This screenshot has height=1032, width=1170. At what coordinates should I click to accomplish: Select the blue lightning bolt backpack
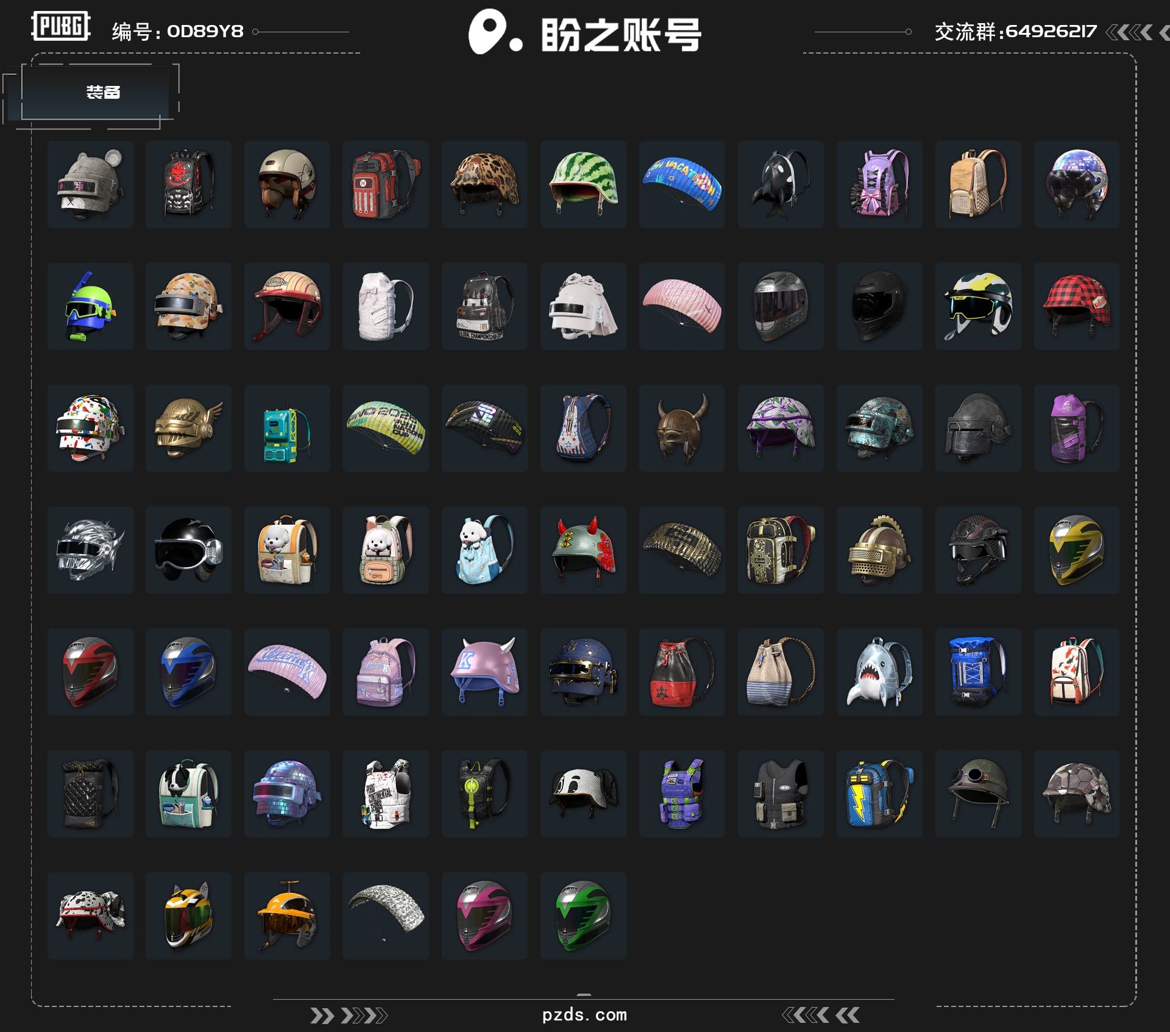click(x=879, y=794)
